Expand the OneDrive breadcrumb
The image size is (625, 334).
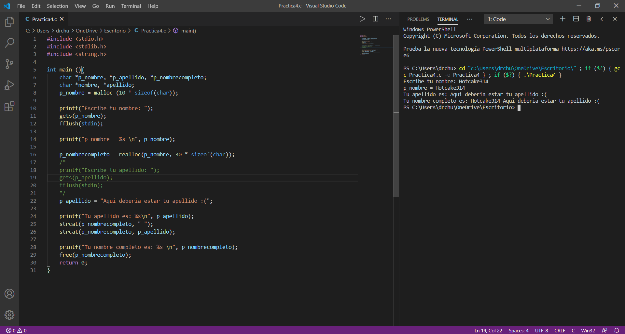(x=87, y=31)
